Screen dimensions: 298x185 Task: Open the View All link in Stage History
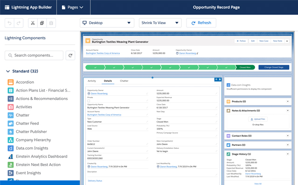258,184
